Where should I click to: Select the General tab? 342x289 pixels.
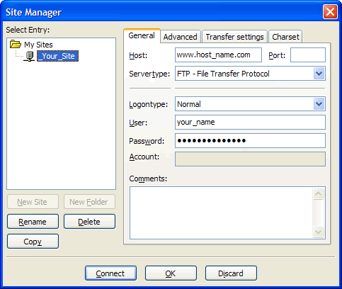pyautogui.click(x=142, y=35)
